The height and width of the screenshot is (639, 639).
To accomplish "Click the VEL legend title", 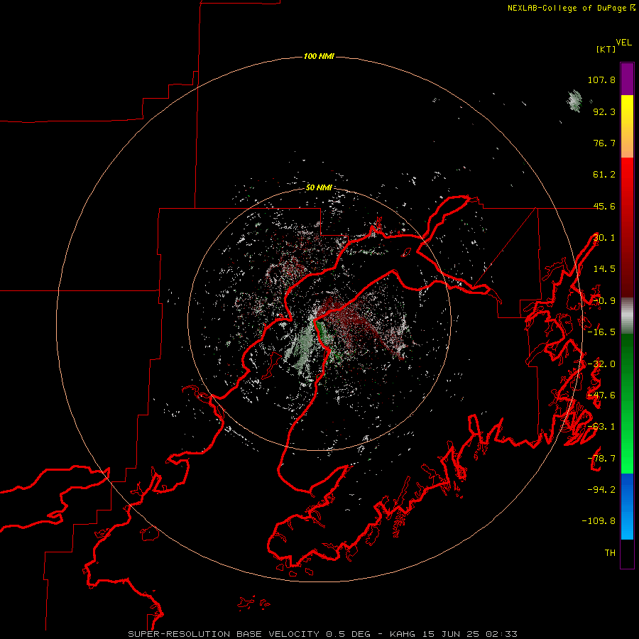I will point(623,43).
